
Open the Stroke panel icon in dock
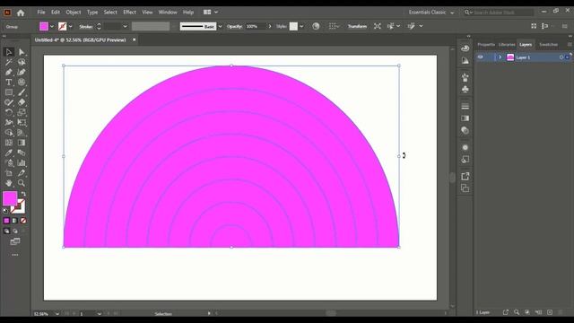pos(465,107)
